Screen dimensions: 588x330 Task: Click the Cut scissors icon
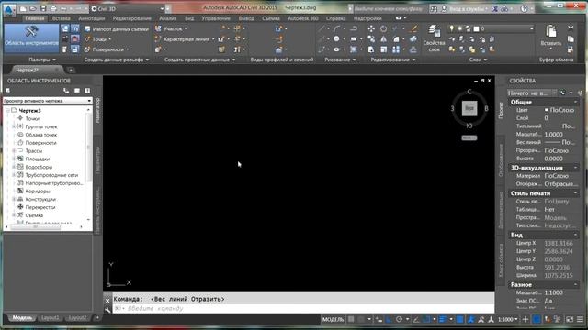(x=571, y=28)
